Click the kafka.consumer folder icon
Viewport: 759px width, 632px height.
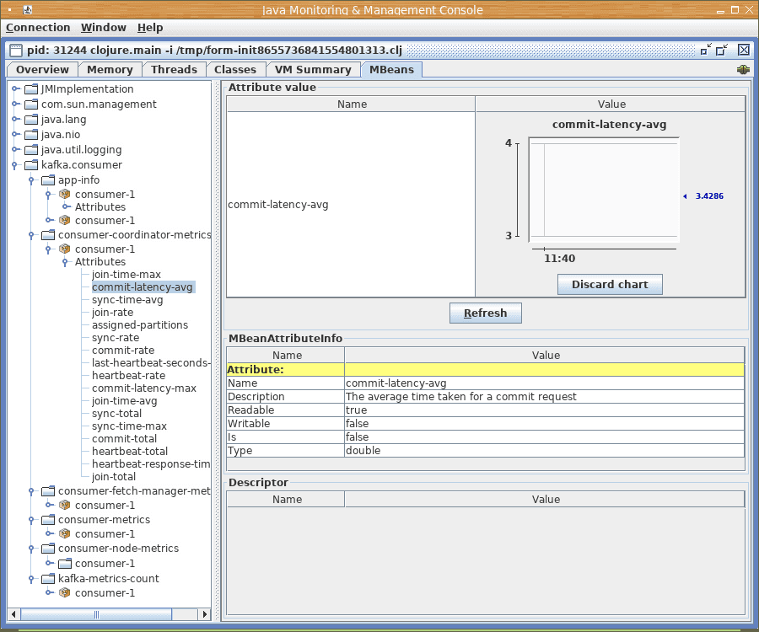point(31,165)
